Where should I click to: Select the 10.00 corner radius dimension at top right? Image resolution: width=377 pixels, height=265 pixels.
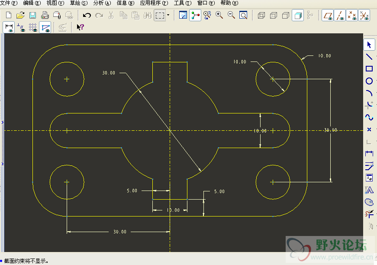325,56
